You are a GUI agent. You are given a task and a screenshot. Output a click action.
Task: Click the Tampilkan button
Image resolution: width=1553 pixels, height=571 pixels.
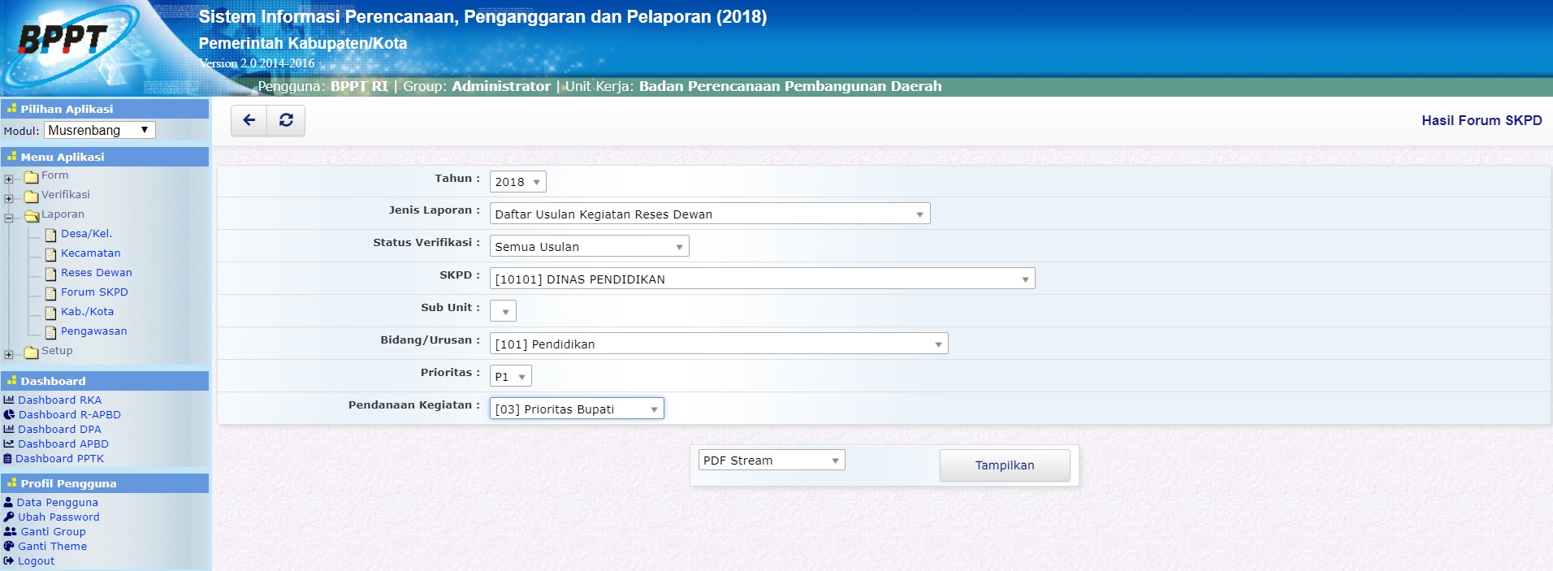pyautogui.click(x=1005, y=465)
